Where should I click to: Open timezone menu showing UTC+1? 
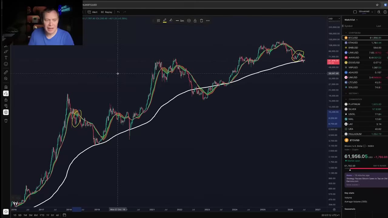(x=330, y=215)
